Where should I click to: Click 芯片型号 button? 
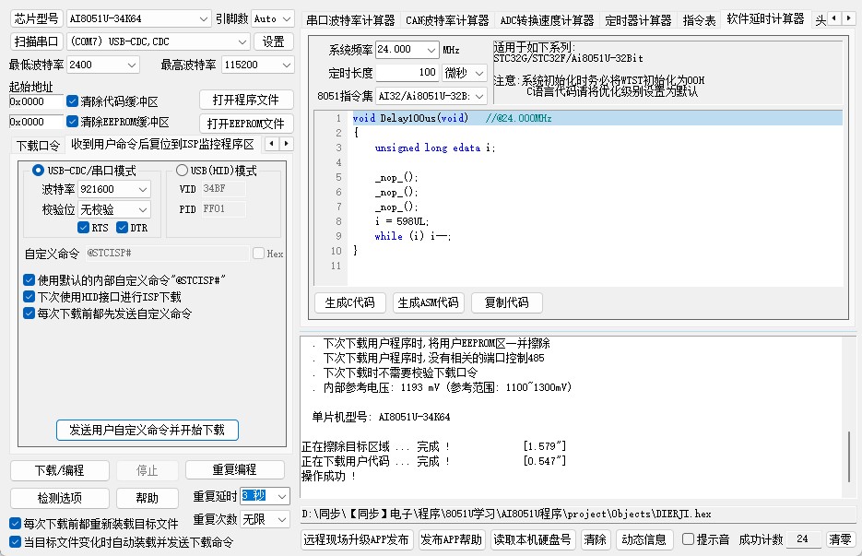pos(37,18)
